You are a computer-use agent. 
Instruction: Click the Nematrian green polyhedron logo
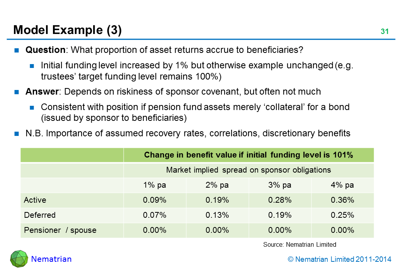(x=19, y=259)
